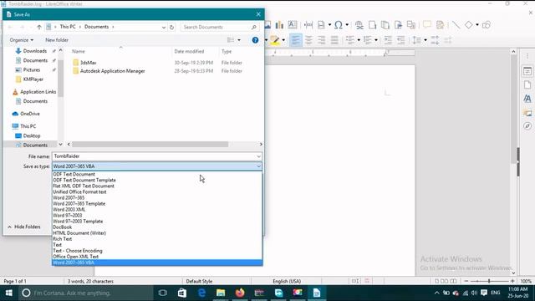
Task: Open address bar previous locations dropdown
Action: [x=164, y=27]
